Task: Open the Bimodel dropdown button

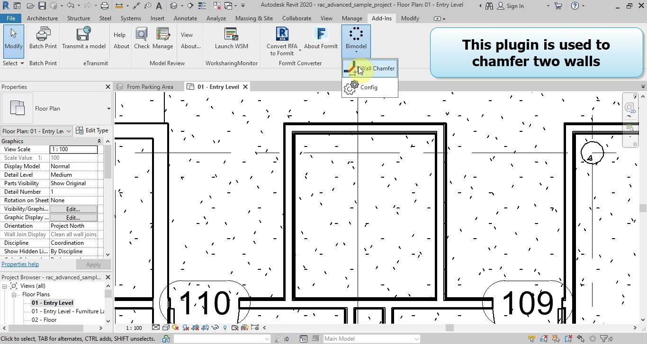Action: coord(356,42)
